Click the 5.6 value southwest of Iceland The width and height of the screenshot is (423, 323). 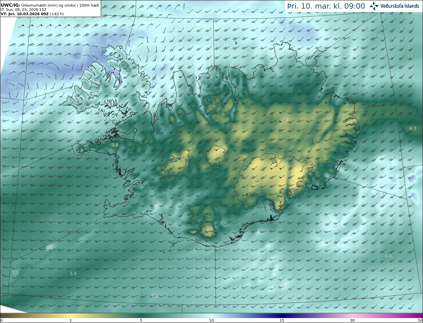coord(73,274)
